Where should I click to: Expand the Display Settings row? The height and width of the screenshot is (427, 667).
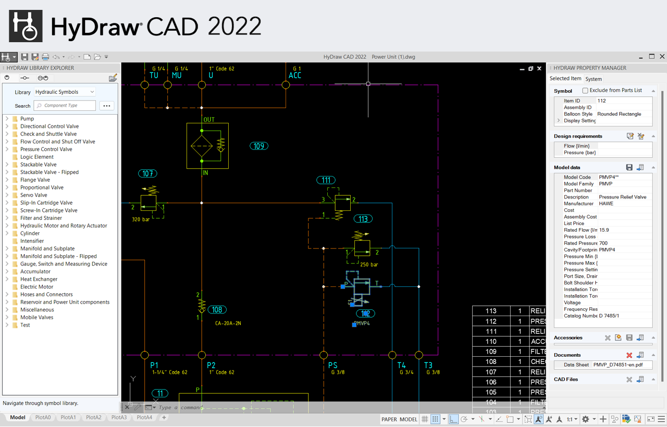559,120
